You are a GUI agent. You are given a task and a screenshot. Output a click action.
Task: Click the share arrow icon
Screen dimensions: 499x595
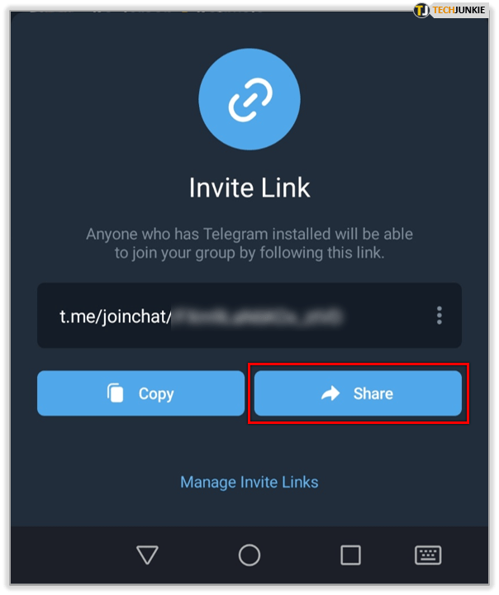click(330, 393)
